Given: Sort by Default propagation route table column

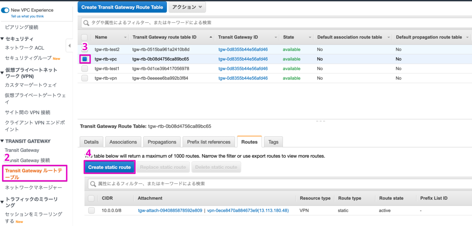Looking at the screenshot, I should pos(467,37).
